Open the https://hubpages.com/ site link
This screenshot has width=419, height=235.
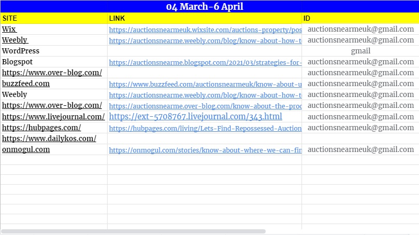coord(42,128)
